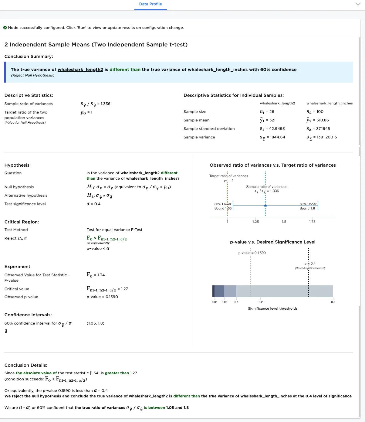365x422 pixels.
Task: Collapse the panel using the top-right chevron
Action: click(x=358, y=4)
